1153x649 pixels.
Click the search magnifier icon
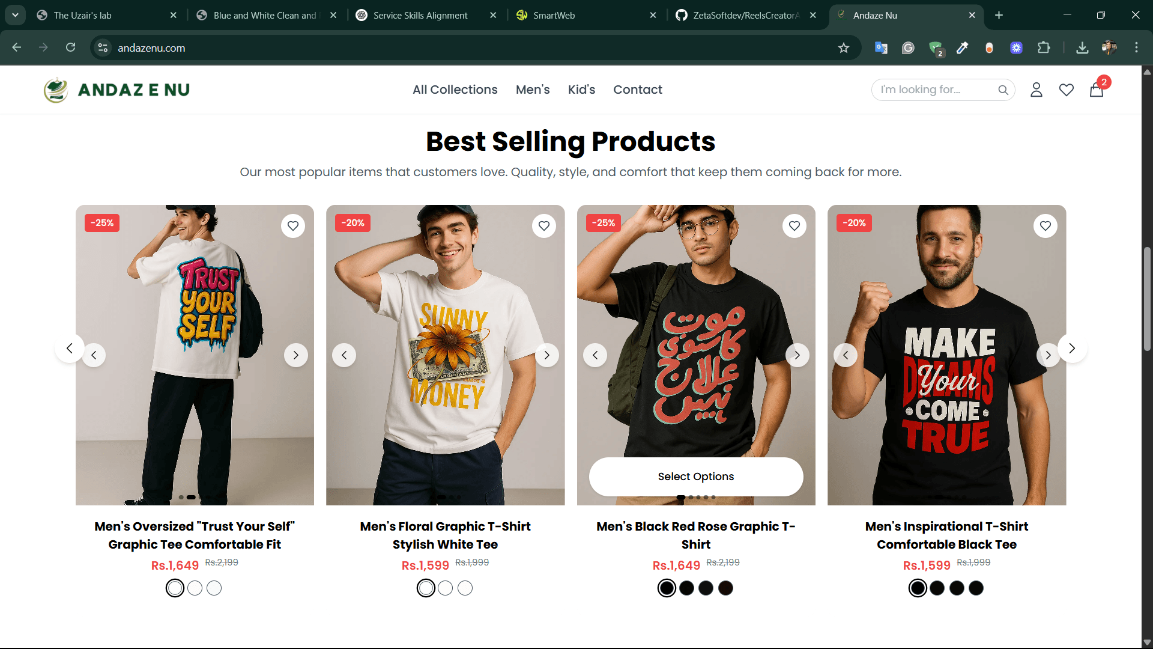[1003, 90]
